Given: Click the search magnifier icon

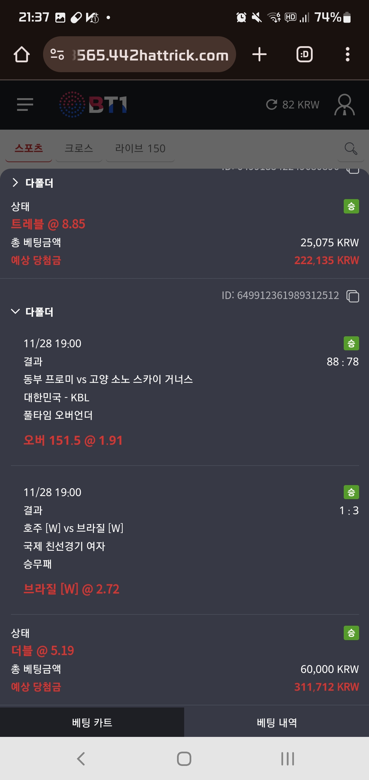Looking at the screenshot, I should click(351, 148).
